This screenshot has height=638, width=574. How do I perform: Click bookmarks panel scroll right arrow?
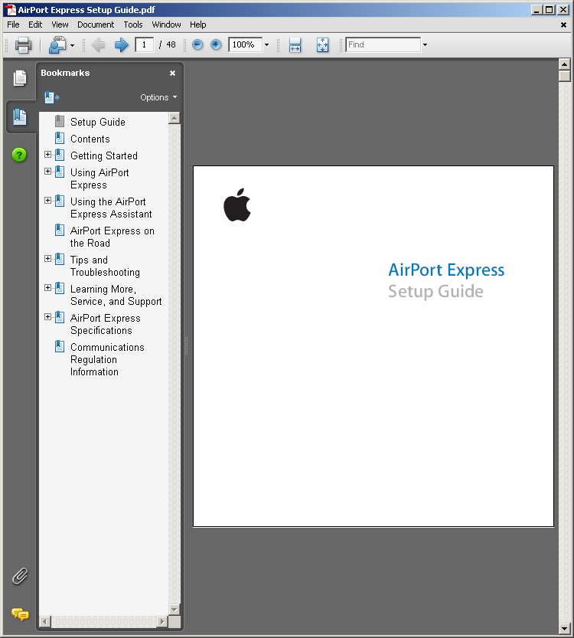pos(162,622)
